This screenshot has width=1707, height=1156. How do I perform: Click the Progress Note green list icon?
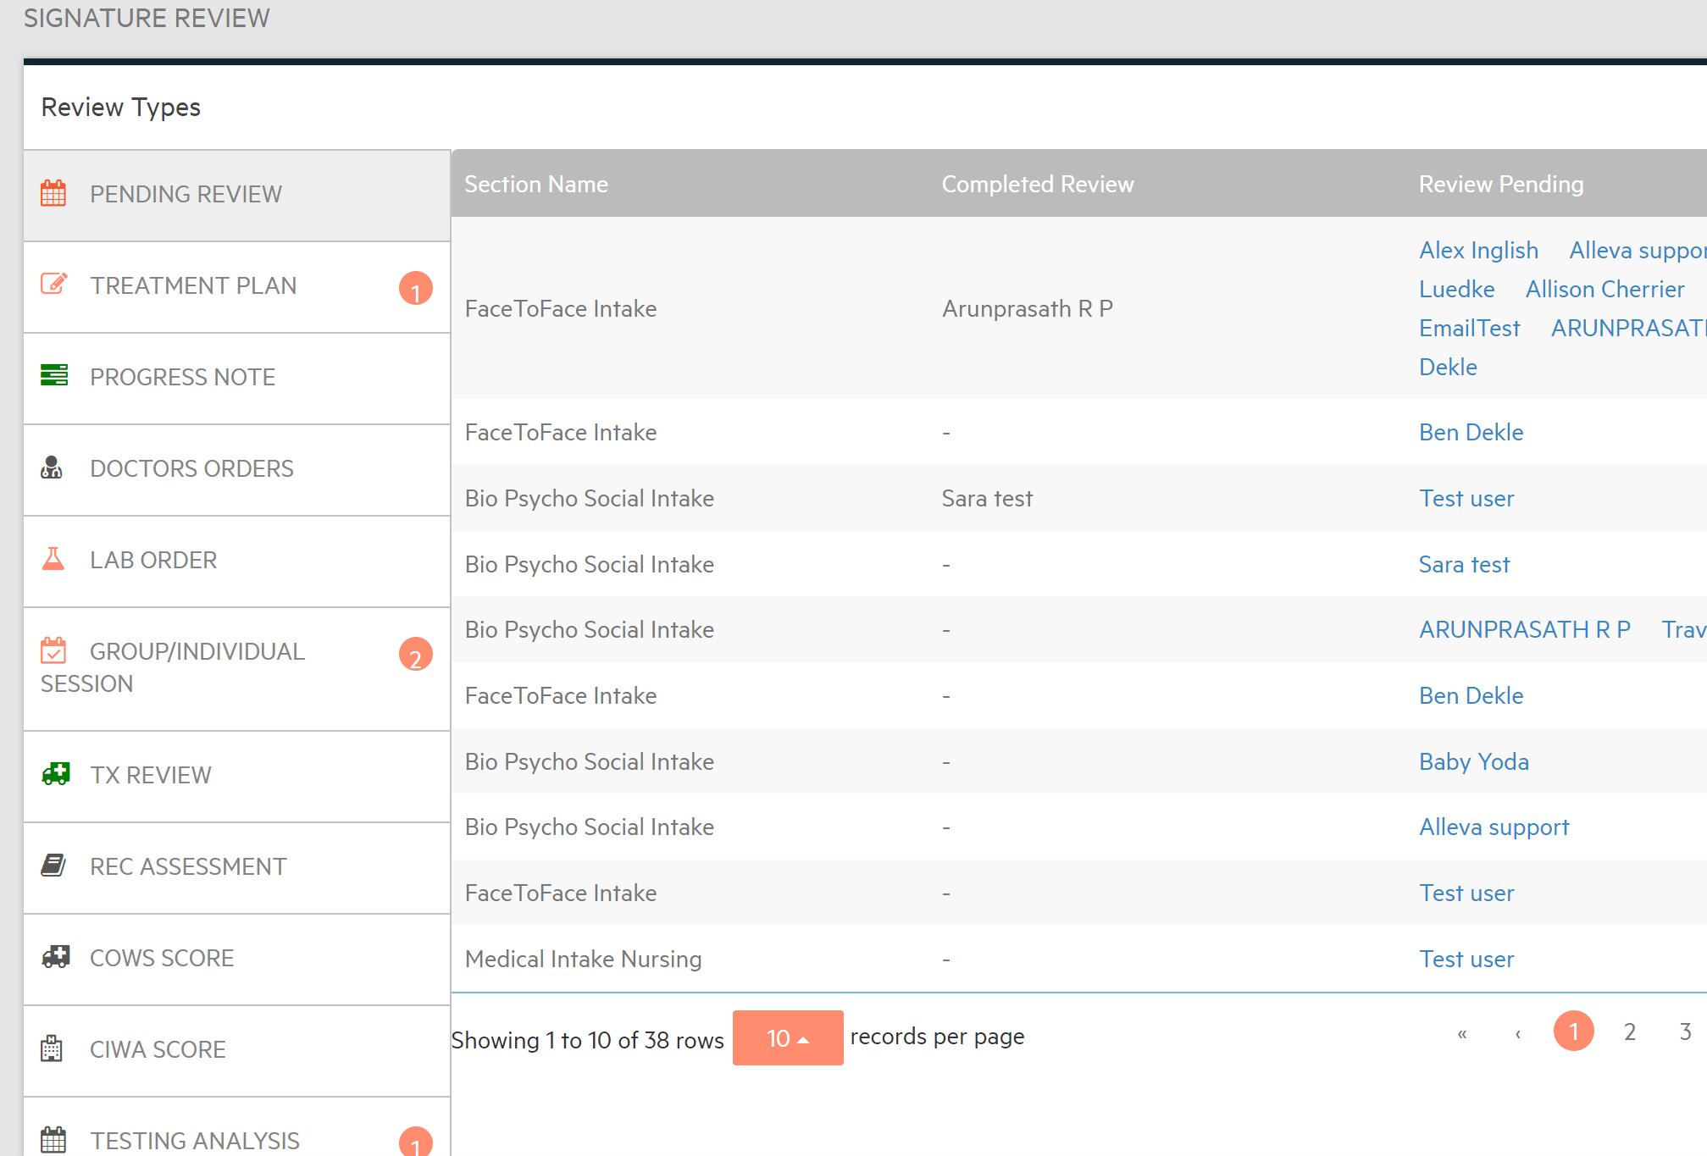[53, 375]
